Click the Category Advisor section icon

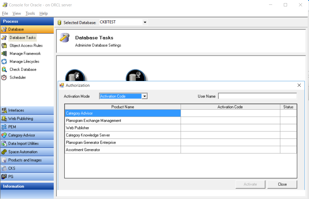point(4,135)
